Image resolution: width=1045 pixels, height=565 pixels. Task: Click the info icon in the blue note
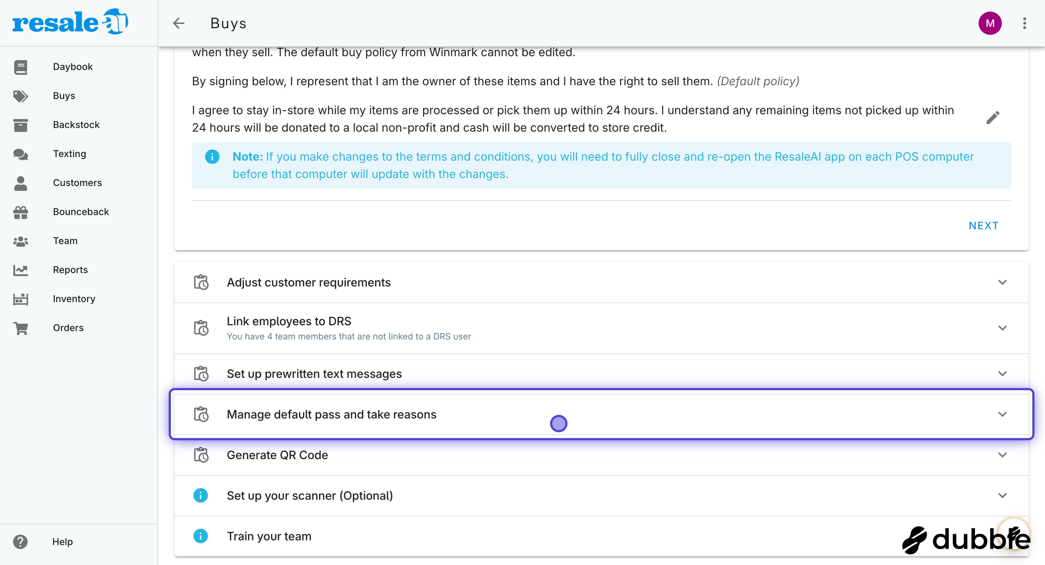click(x=212, y=156)
